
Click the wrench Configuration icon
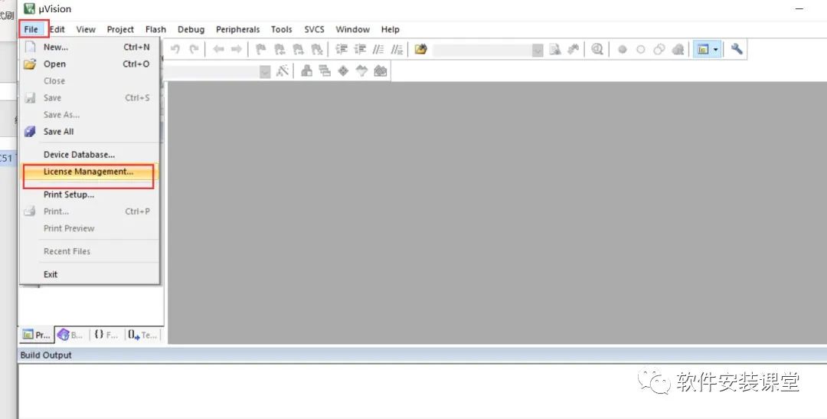tap(737, 49)
